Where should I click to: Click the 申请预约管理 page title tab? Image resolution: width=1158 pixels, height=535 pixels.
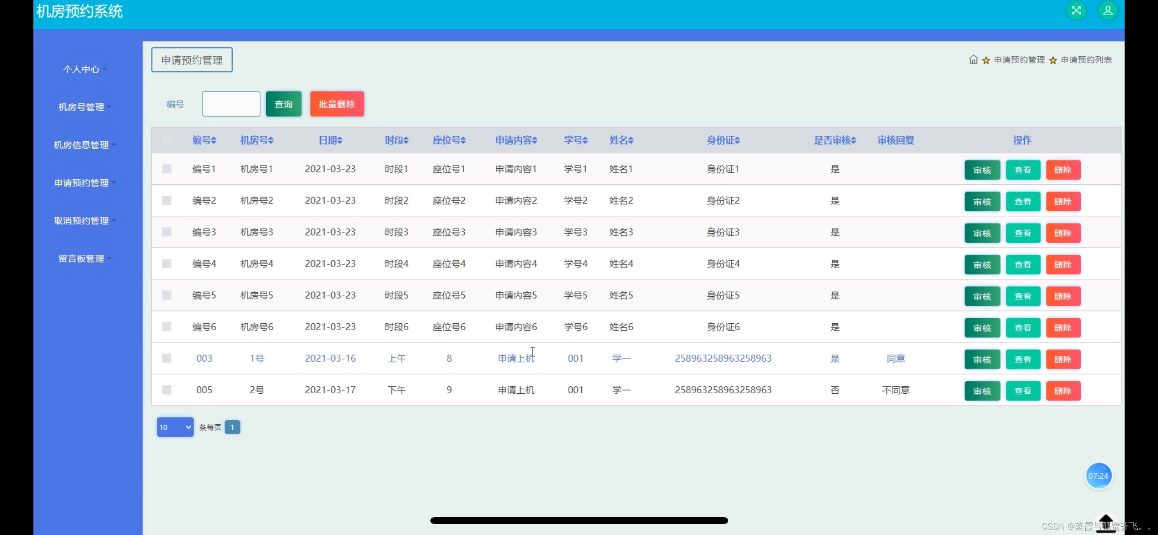coord(192,60)
